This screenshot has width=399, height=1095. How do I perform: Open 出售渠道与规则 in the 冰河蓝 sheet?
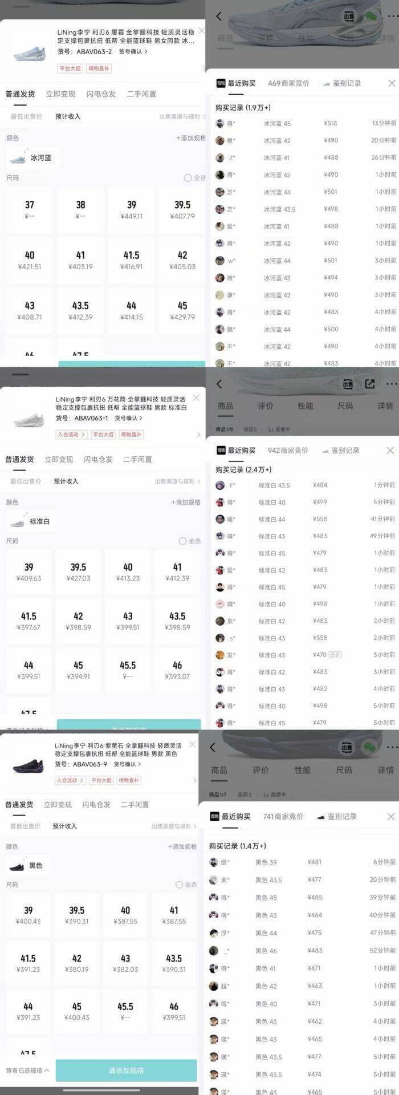[183, 116]
